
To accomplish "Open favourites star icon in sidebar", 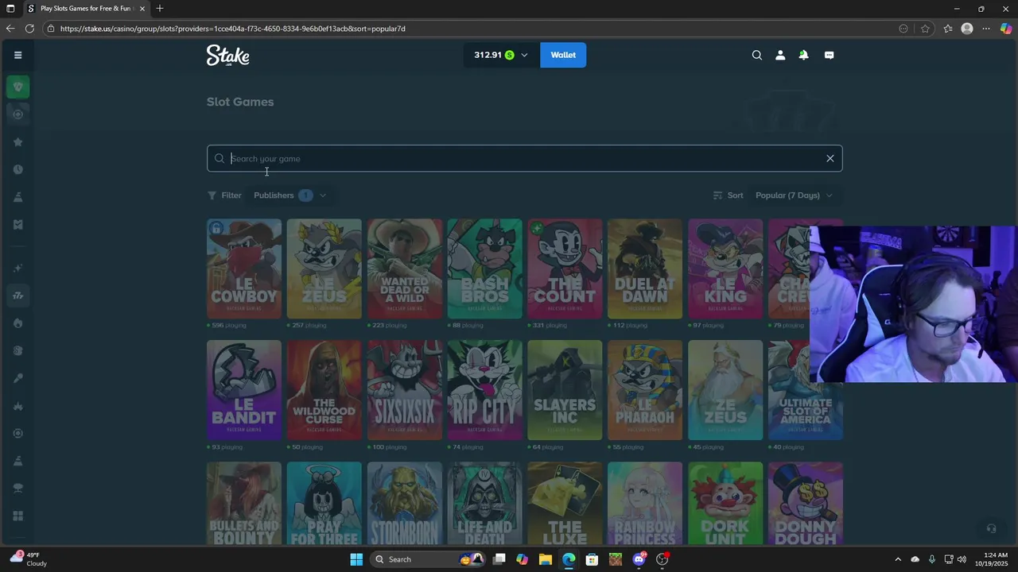I will (17, 141).
